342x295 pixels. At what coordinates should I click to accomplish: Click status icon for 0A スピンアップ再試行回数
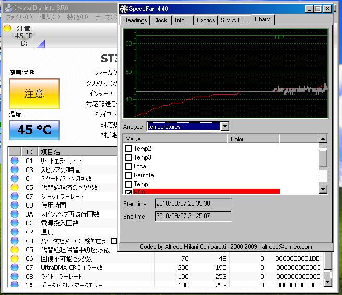(15, 214)
